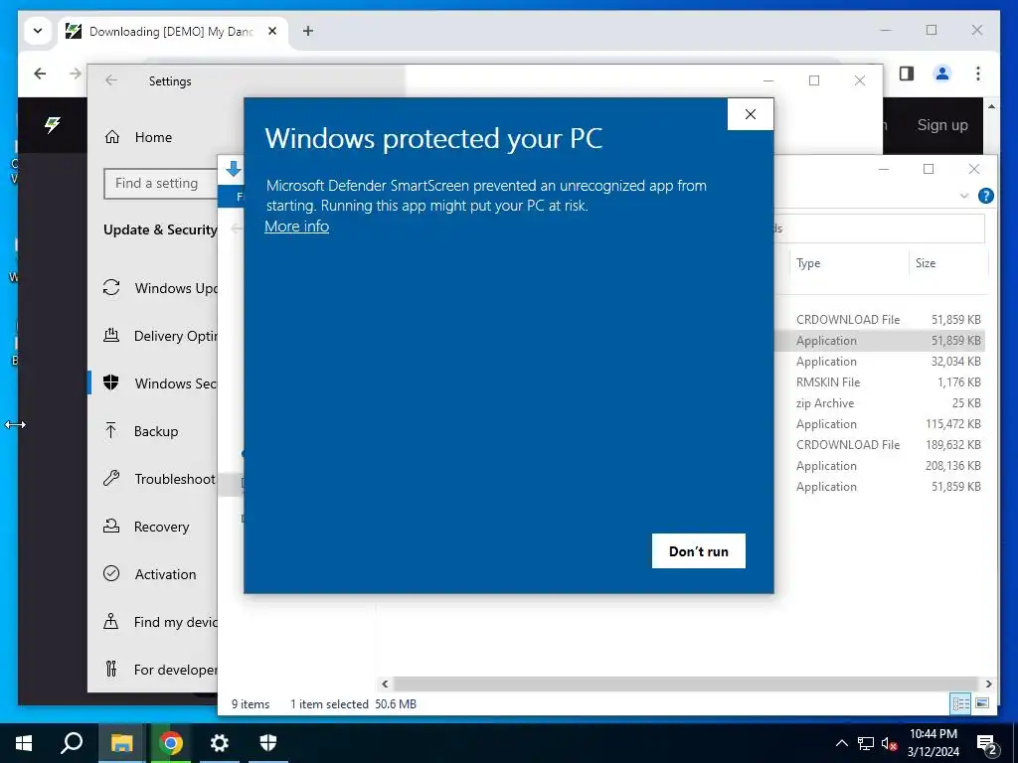Image resolution: width=1018 pixels, height=763 pixels.
Task: Open Windows Update settings page
Action: [x=160, y=288]
